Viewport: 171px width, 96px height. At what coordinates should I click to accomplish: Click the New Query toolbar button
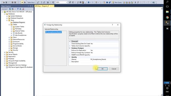click(117, 2)
